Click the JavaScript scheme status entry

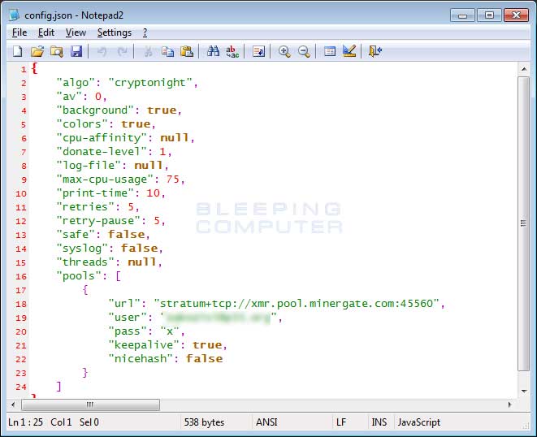(x=419, y=422)
